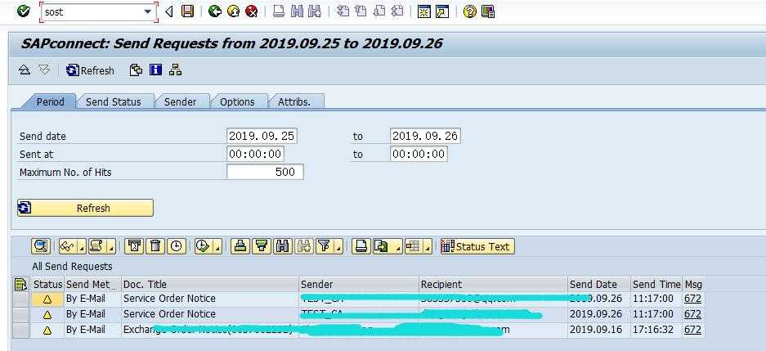Open the Display glasses button menu
The image size is (766, 351).
pyautogui.click(x=72, y=246)
